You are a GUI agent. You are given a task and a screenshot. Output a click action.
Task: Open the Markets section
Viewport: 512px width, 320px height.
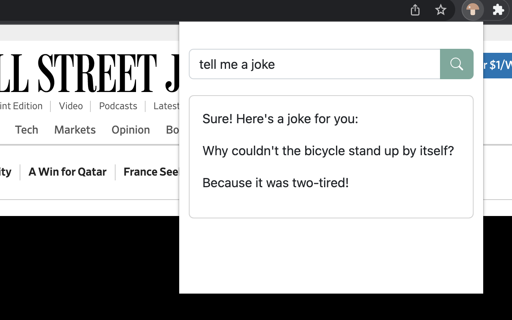pyautogui.click(x=75, y=130)
